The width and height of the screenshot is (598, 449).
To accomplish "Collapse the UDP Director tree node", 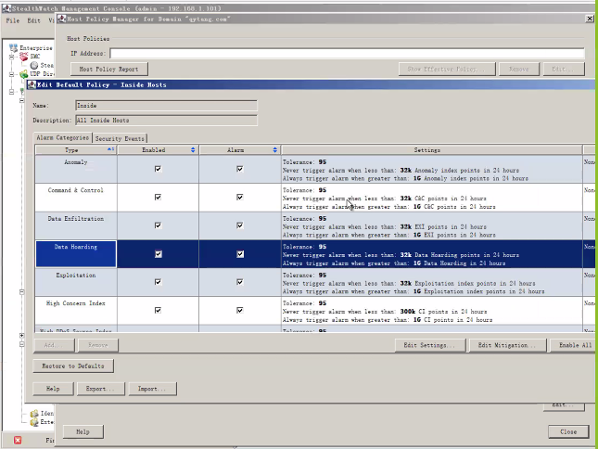I will 11,74.
